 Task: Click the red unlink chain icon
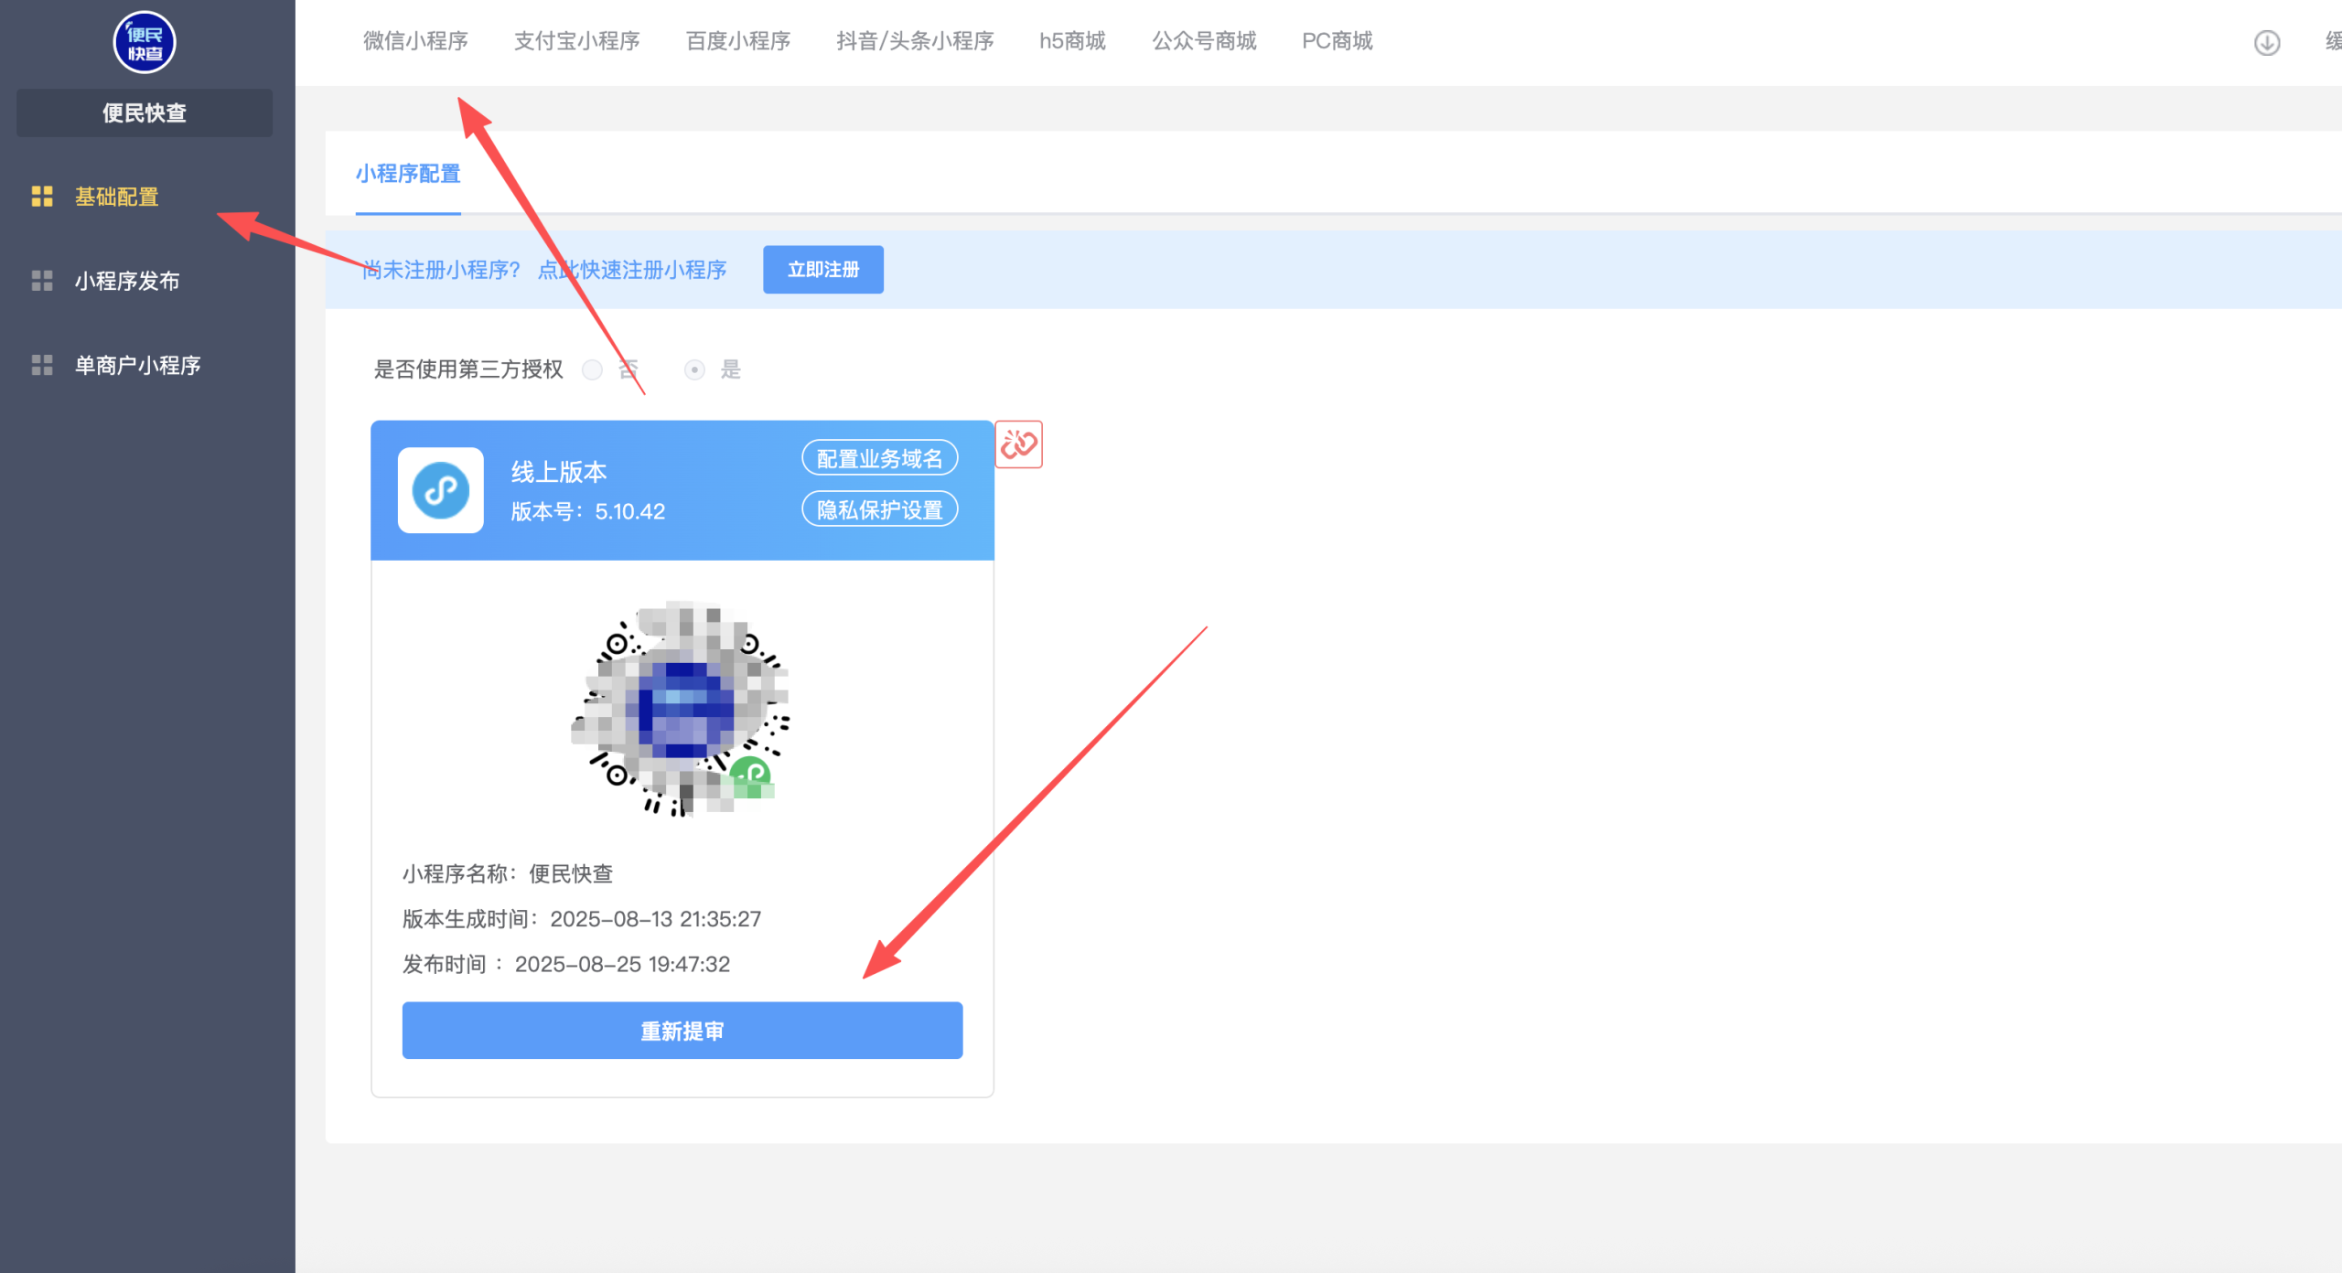(x=1018, y=444)
